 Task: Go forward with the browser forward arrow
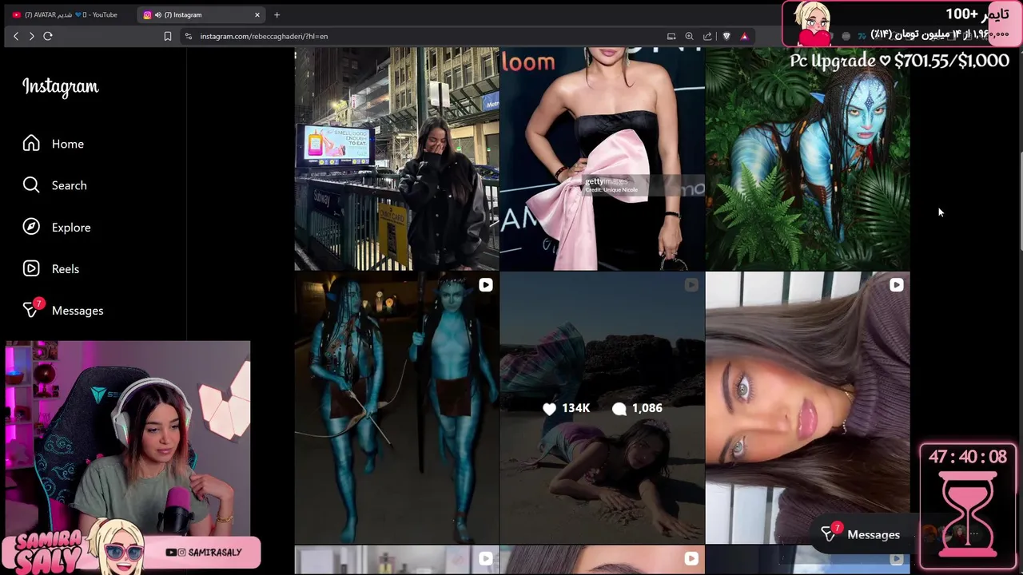(x=31, y=36)
